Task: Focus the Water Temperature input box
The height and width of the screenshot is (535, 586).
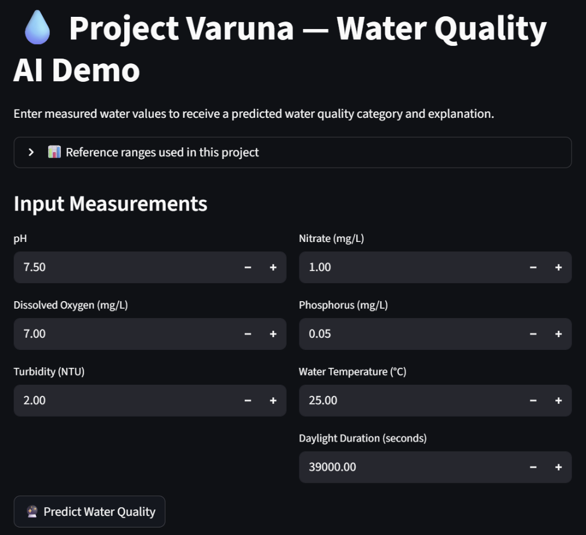Action: (x=406, y=401)
